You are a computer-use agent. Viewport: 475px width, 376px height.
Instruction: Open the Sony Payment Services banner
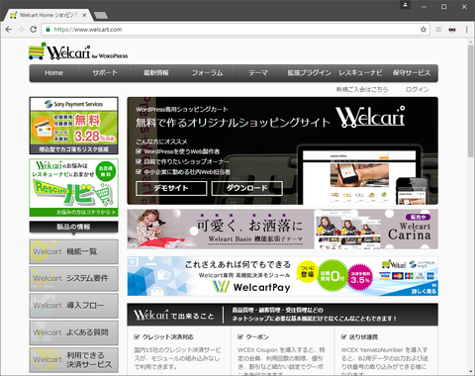point(73,126)
